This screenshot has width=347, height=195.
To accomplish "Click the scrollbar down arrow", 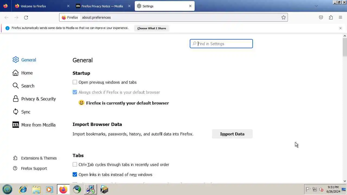I will [x=345, y=181].
